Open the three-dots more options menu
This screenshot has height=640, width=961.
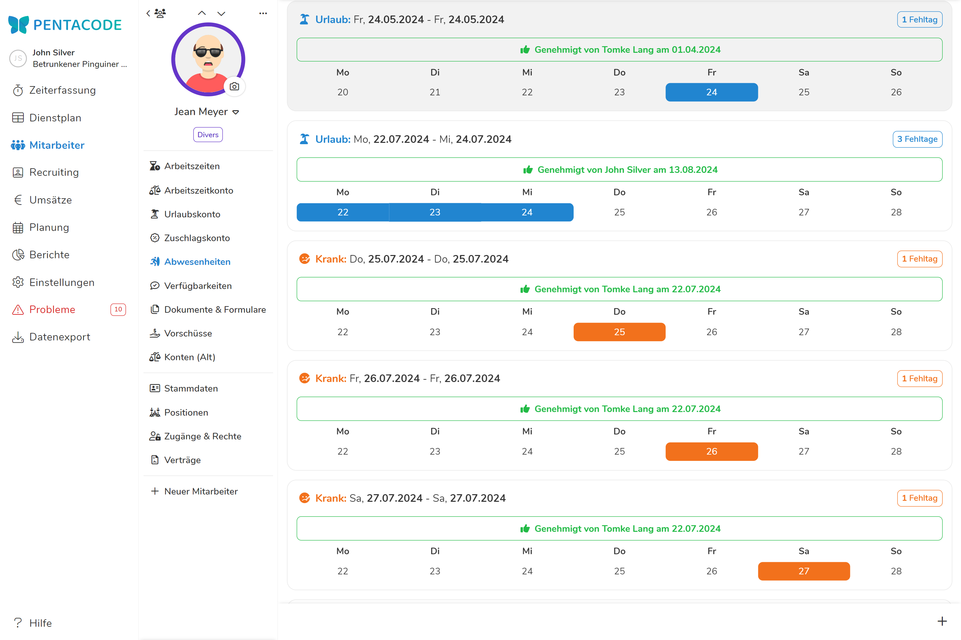263,14
